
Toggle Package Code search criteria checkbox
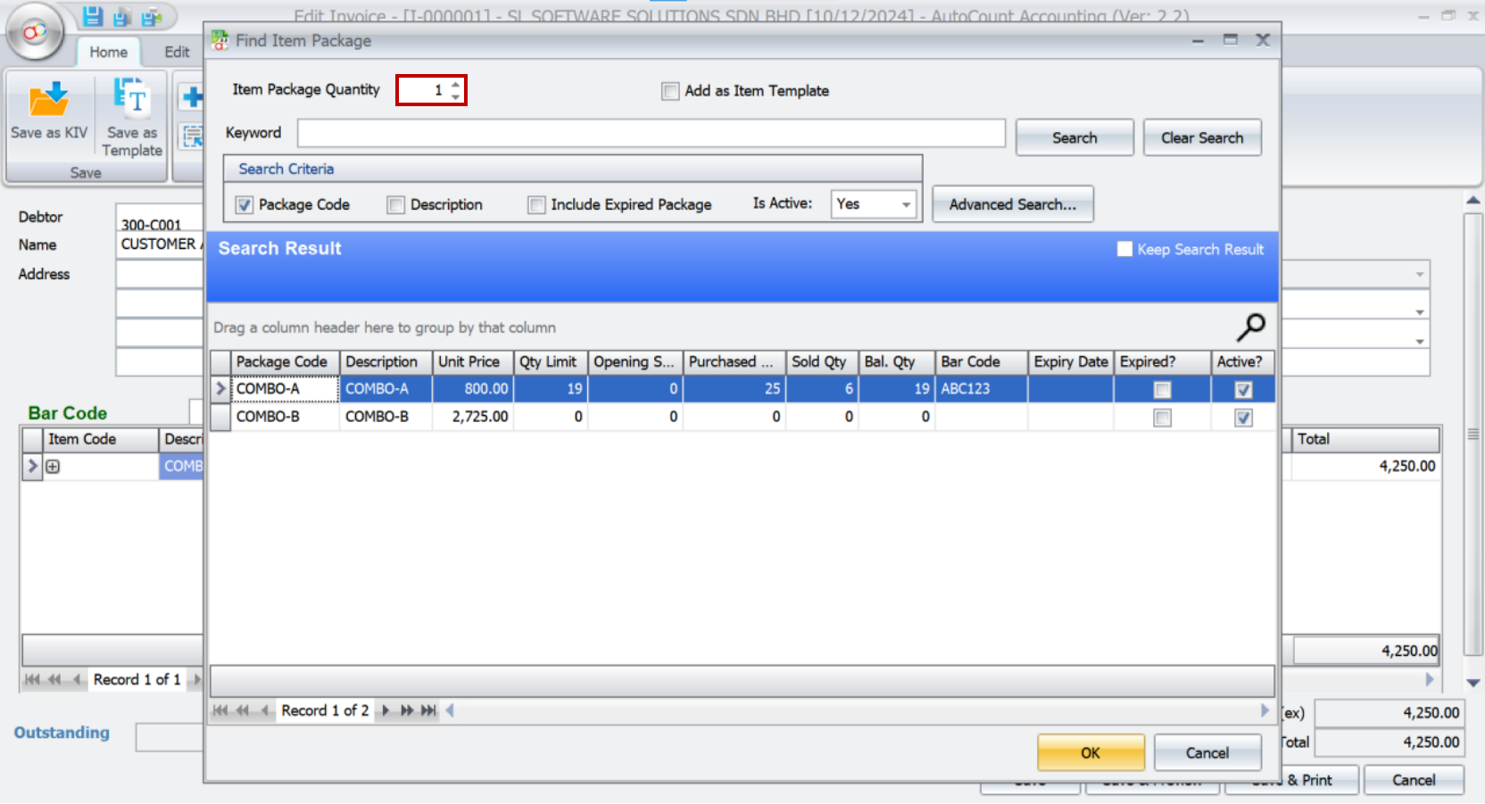pyautogui.click(x=244, y=205)
